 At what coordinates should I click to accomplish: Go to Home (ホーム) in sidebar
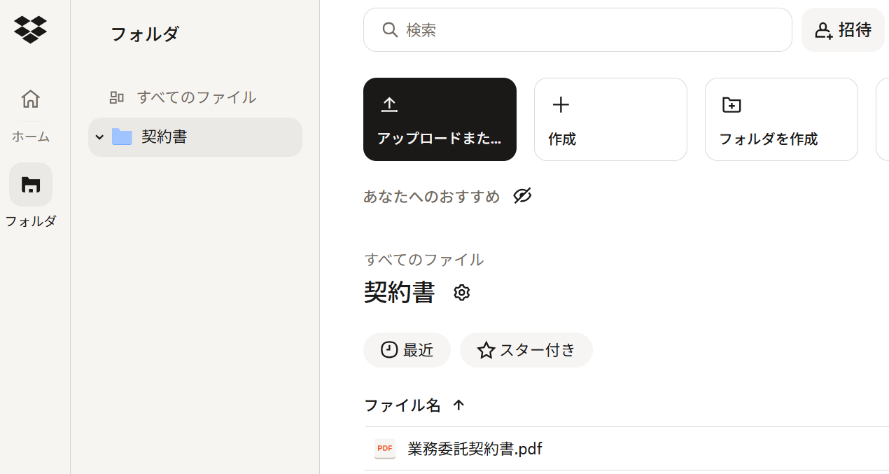[30, 99]
